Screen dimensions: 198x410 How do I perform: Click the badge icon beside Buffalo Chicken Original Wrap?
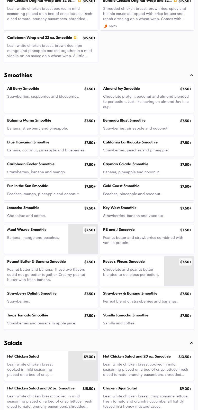tap(175, 1)
